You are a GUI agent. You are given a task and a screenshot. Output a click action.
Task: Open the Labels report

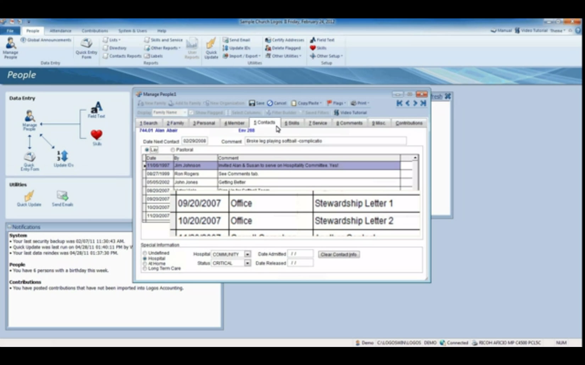click(x=154, y=56)
